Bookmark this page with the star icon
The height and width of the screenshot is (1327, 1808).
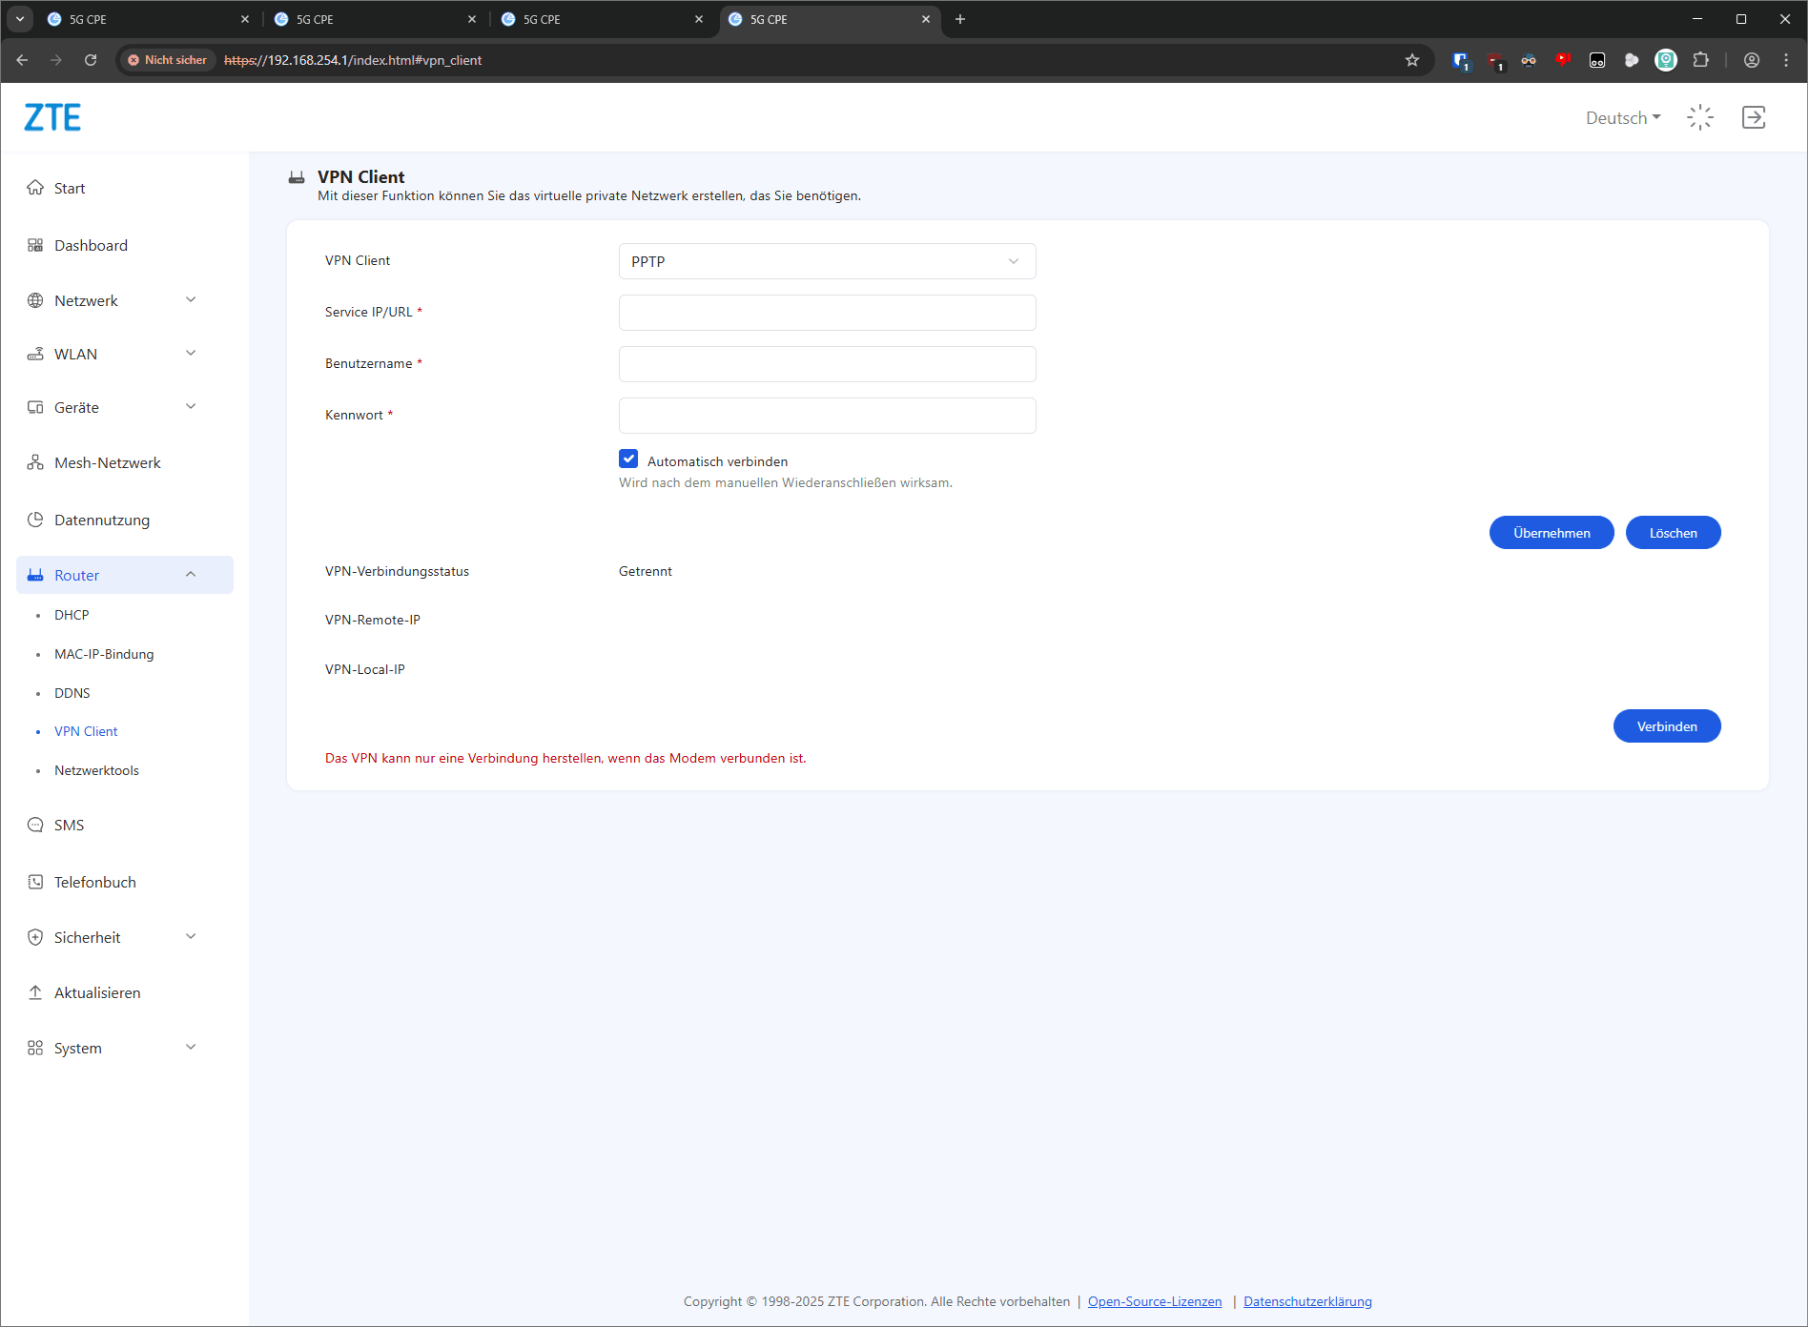(x=1412, y=60)
